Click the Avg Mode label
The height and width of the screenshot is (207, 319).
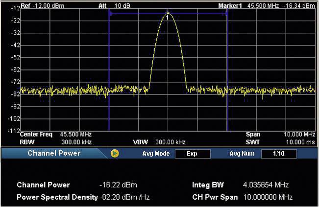158,154
